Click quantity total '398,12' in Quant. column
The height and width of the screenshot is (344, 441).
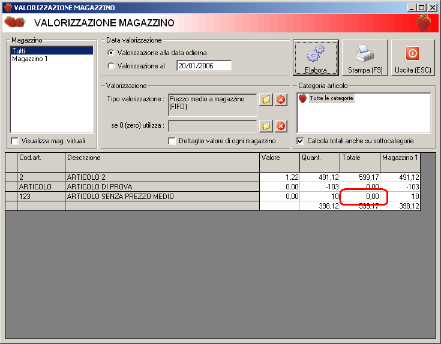click(x=320, y=206)
